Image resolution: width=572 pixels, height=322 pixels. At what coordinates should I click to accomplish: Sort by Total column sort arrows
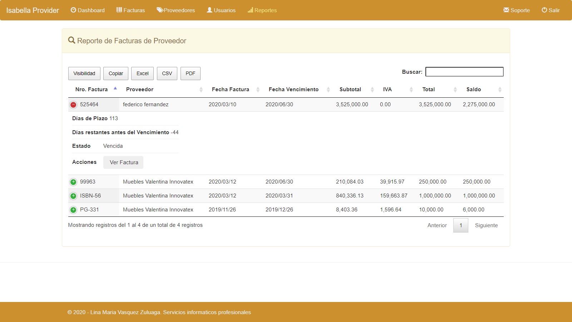click(x=455, y=89)
